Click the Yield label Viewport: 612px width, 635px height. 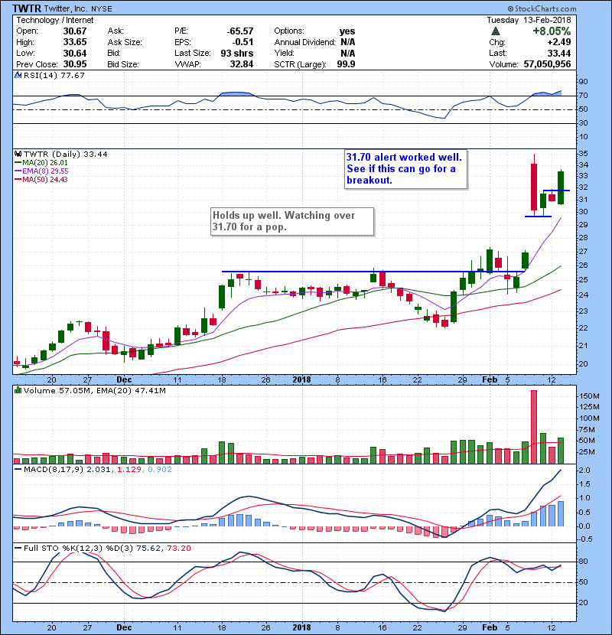pos(285,53)
